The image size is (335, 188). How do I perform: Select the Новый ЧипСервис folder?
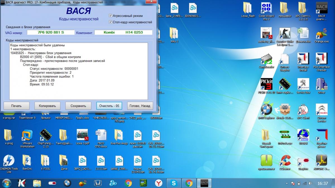[x=266, y=138]
